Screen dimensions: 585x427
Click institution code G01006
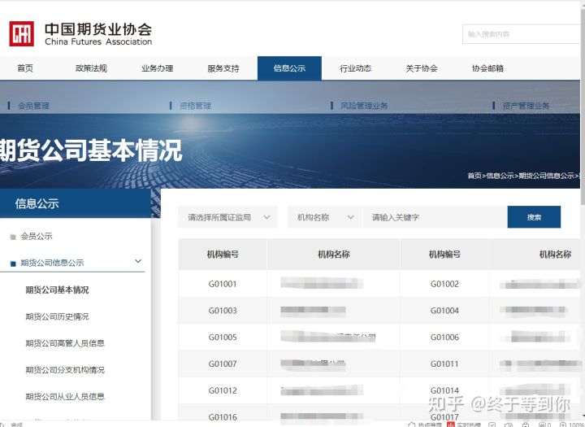444,338
